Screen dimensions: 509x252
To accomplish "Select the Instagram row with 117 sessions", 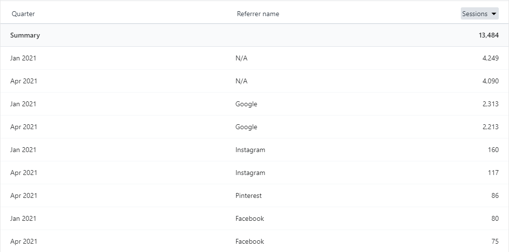I will pyautogui.click(x=254, y=173).
